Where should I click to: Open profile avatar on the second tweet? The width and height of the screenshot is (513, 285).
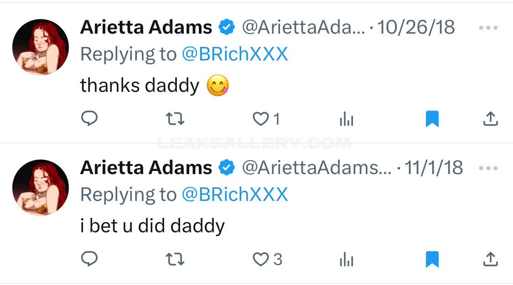pos(40,187)
